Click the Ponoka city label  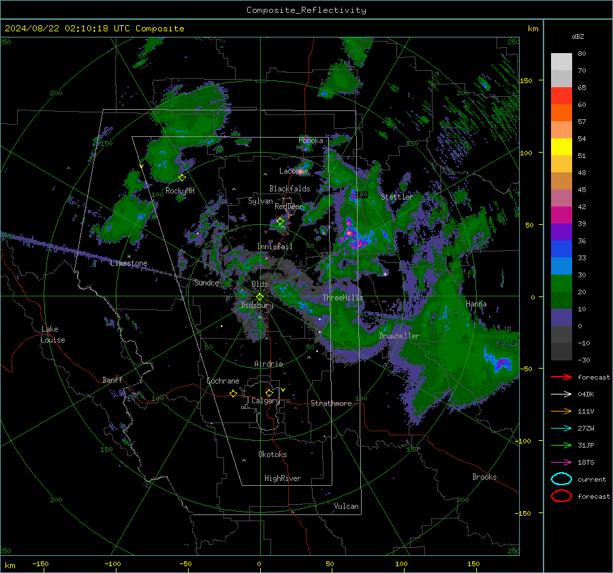point(311,140)
